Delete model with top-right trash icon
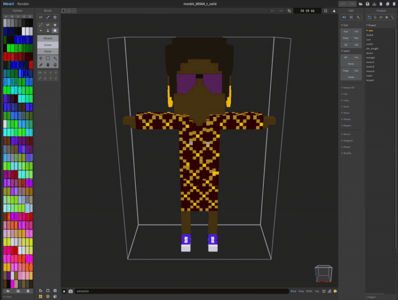Viewport: 398px width, 300px height. (394, 4)
